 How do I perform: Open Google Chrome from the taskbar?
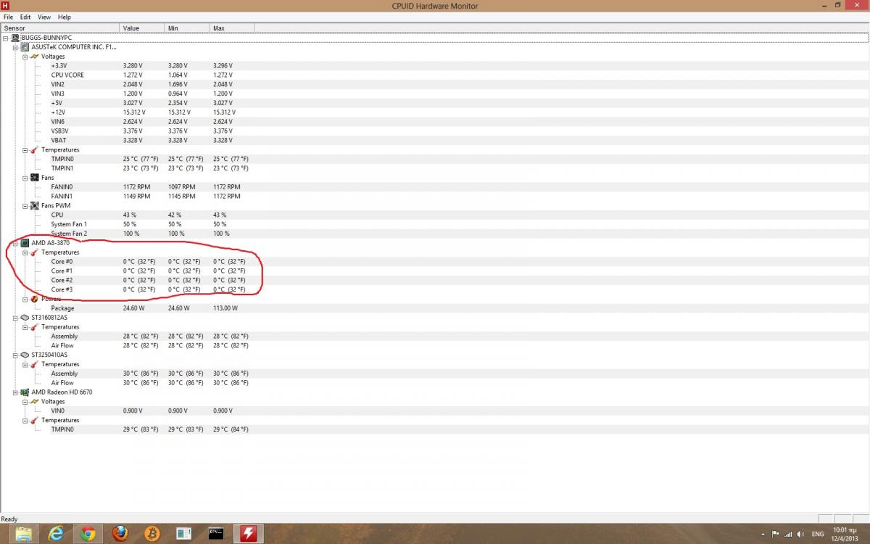tap(88, 534)
